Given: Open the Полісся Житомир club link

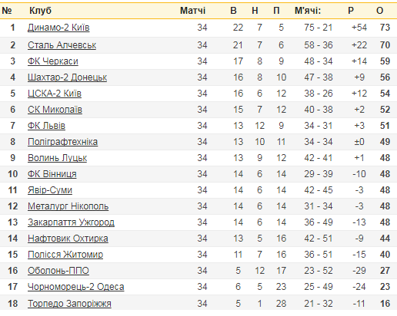Looking at the screenshot, I should click(65, 255).
